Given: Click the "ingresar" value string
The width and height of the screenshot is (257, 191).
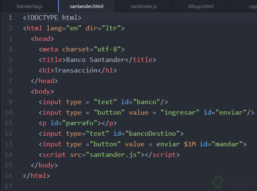Looking at the screenshot, I should 180,113.
